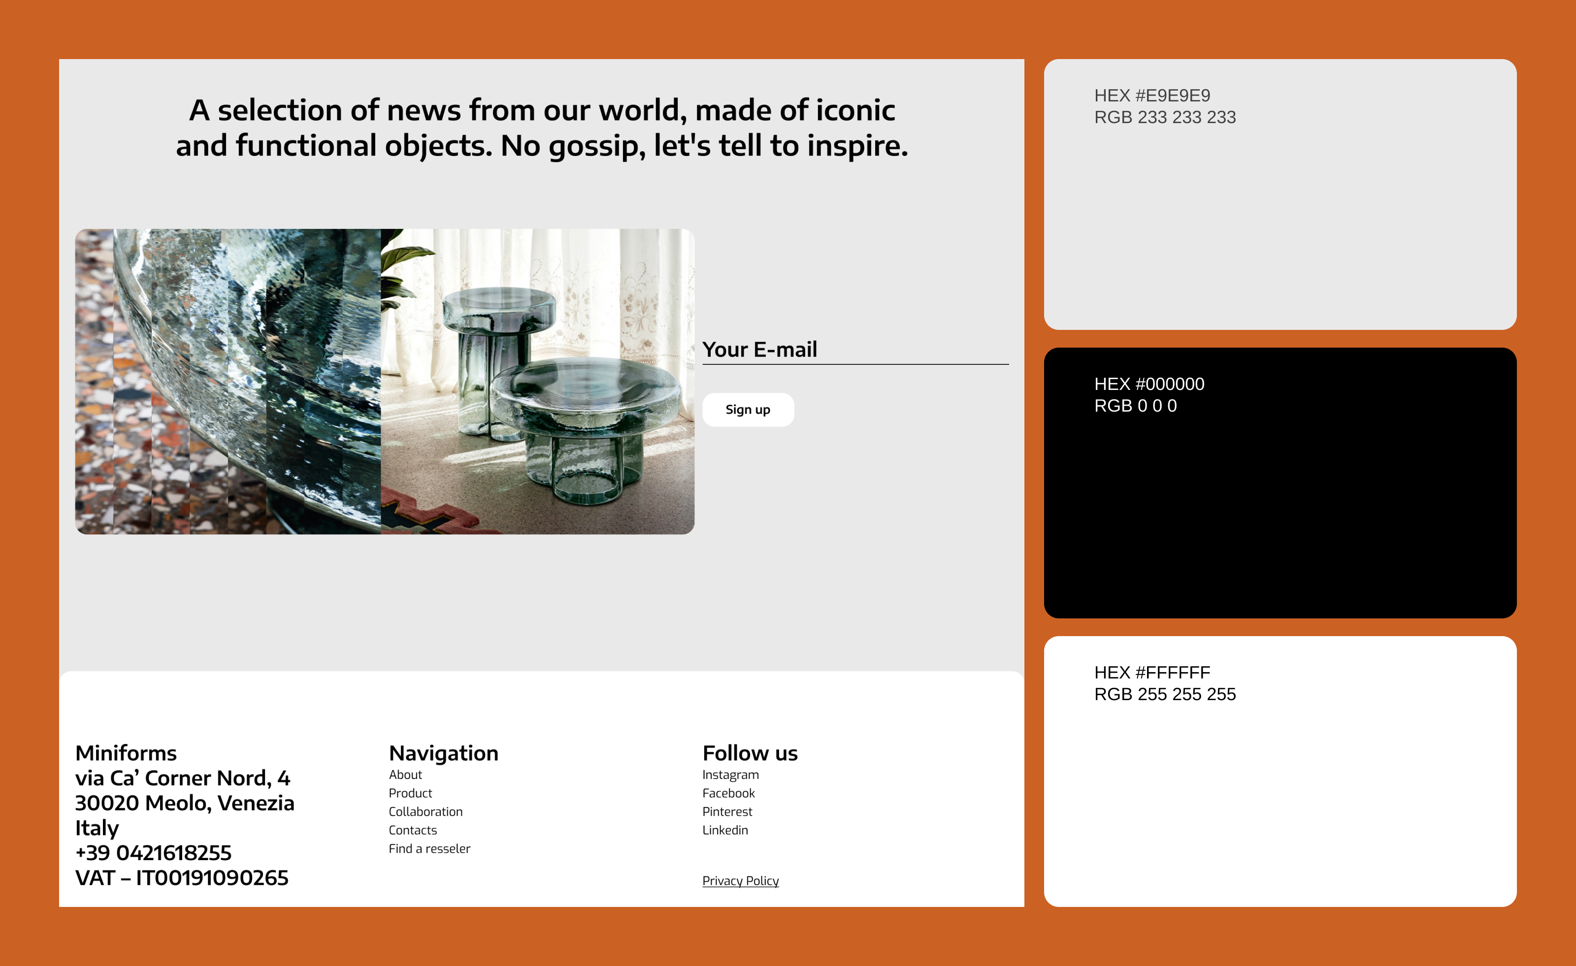Open the Facebook link
The image size is (1576, 966).
coord(728,793)
